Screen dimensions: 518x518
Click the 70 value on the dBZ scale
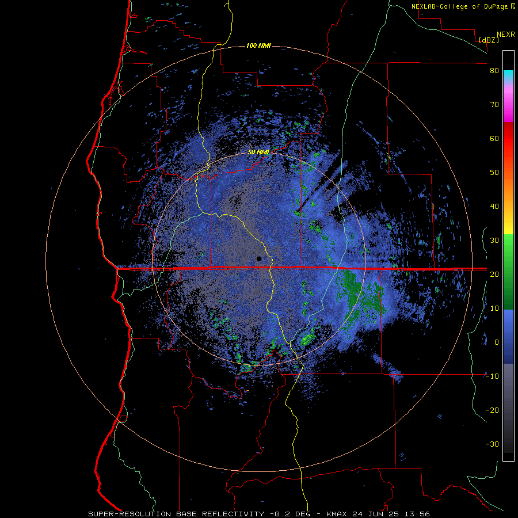point(494,105)
